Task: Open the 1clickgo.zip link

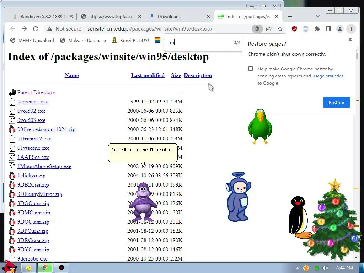Action: [x=31, y=176]
